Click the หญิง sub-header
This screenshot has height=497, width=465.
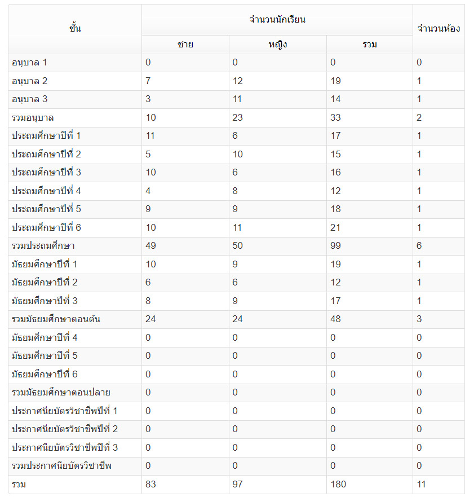pyautogui.click(x=277, y=45)
